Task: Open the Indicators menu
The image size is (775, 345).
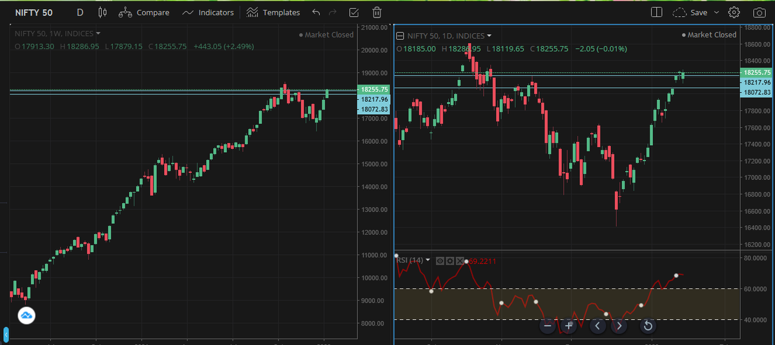Action: click(208, 12)
